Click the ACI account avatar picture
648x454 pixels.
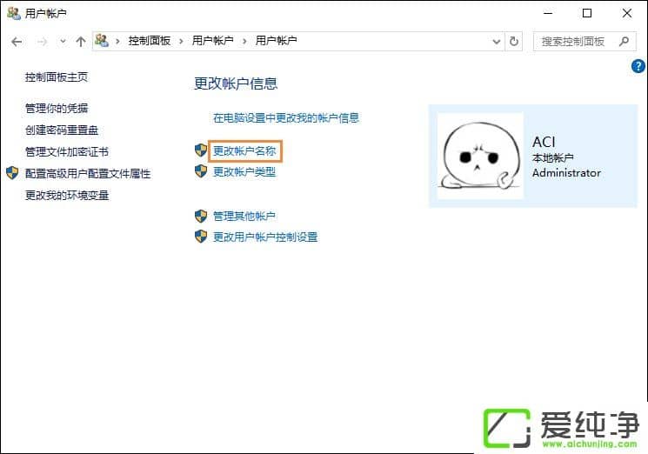(x=480, y=157)
